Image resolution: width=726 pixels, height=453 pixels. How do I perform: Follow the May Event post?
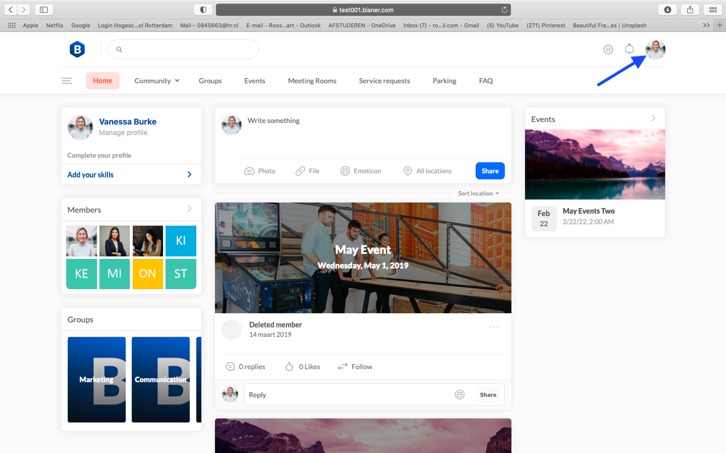coord(355,367)
